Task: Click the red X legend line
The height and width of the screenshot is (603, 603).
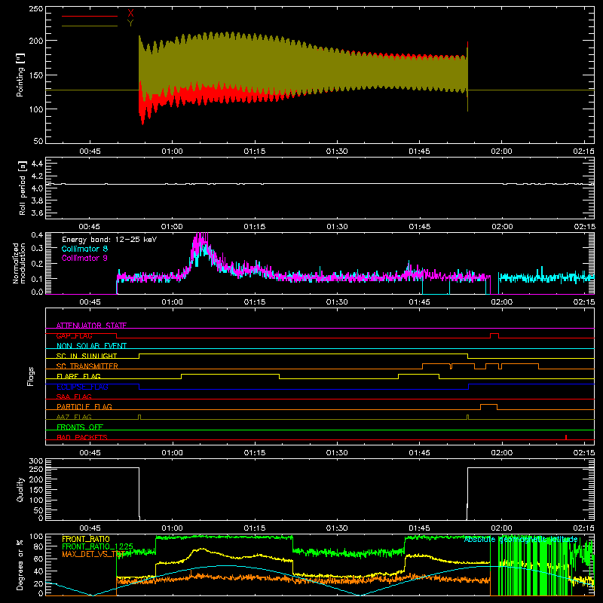Action: tap(89, 16)
